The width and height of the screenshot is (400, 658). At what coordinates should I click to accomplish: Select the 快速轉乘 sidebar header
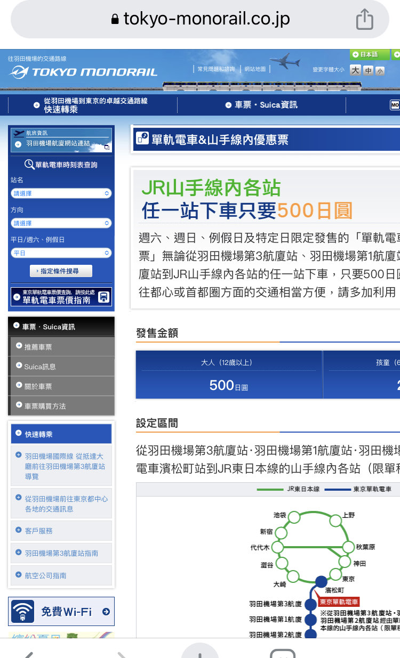(61, 434)
